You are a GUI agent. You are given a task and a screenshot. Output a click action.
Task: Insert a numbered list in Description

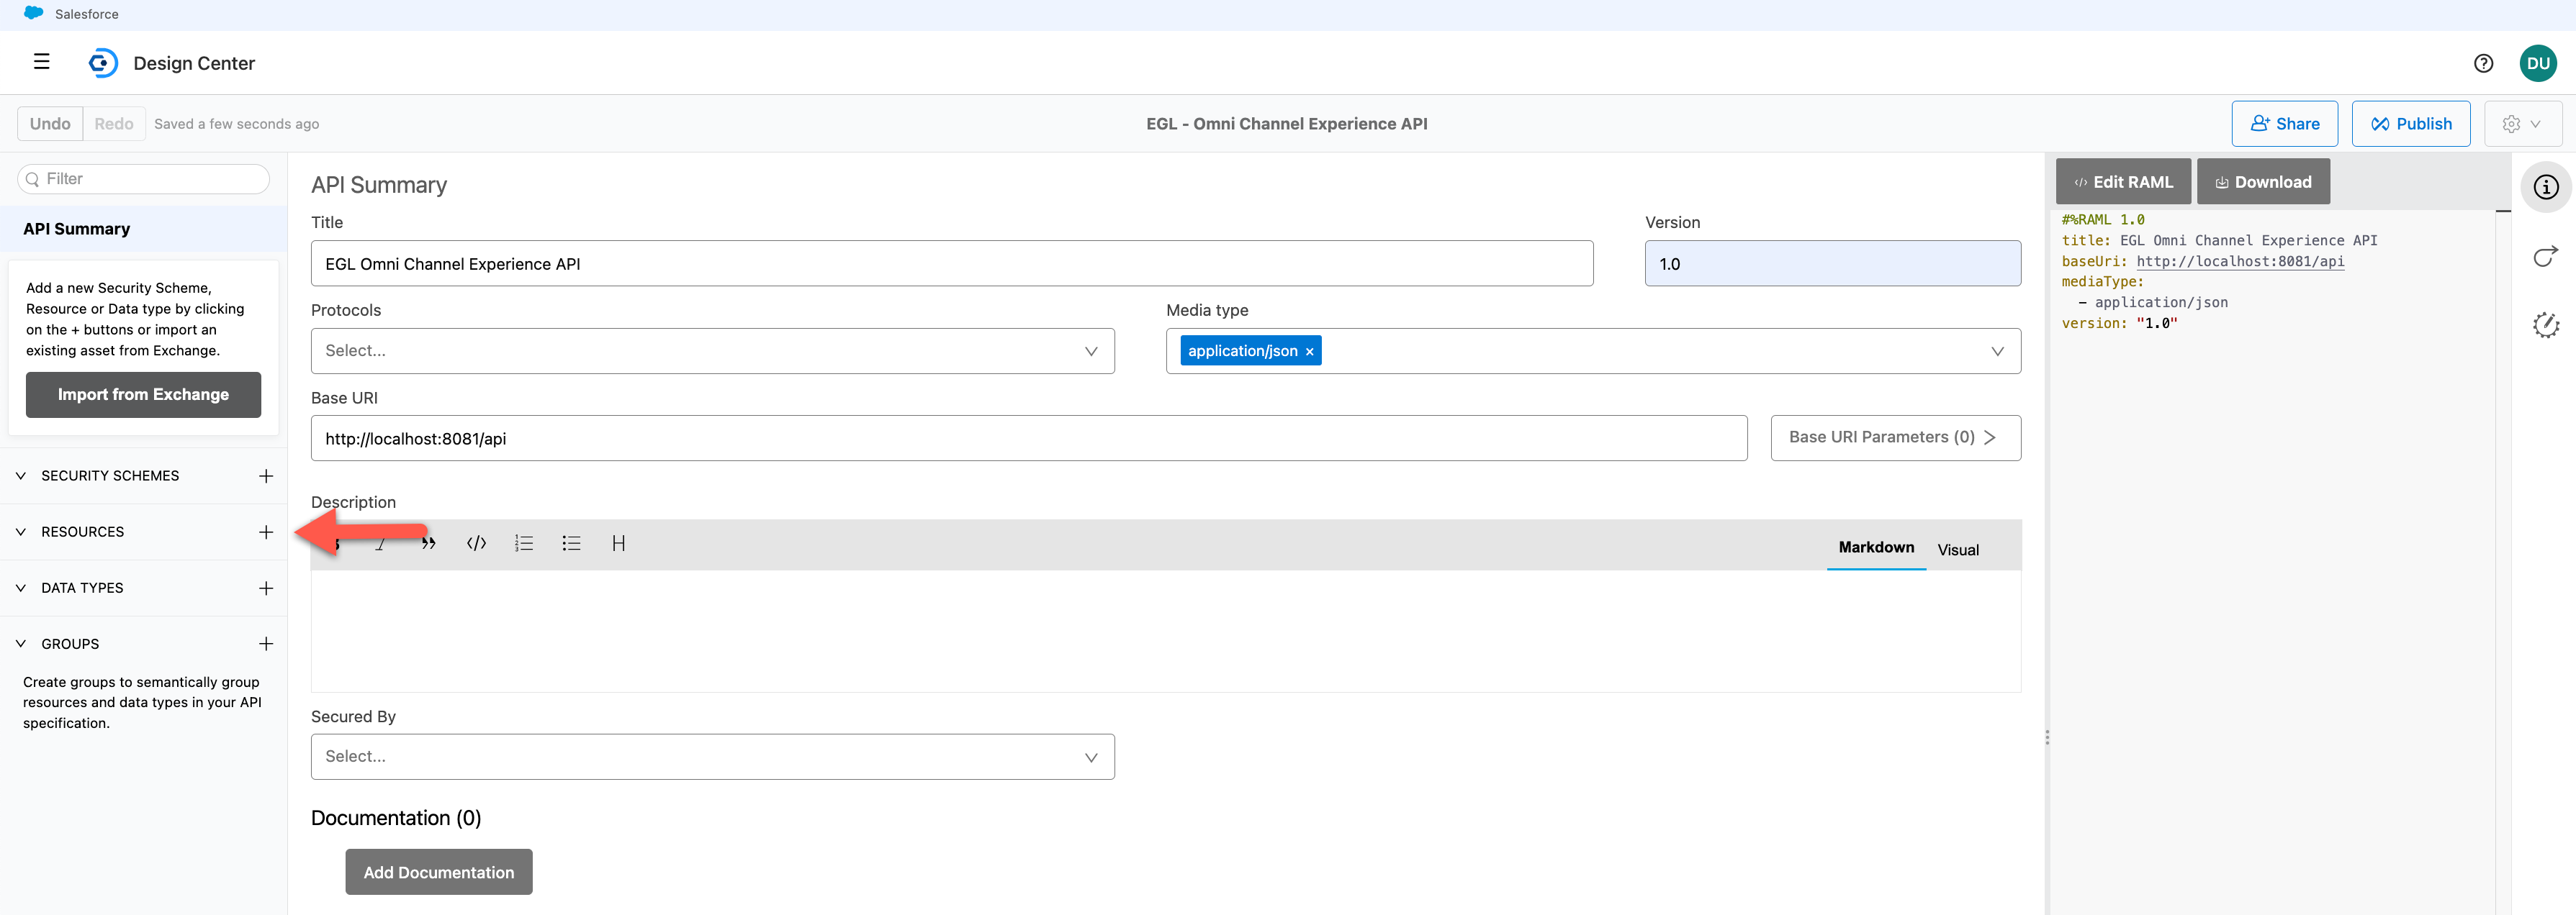[524, 543]
